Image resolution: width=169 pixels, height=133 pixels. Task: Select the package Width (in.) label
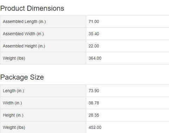pyautogui.click(x=12, y=103)
